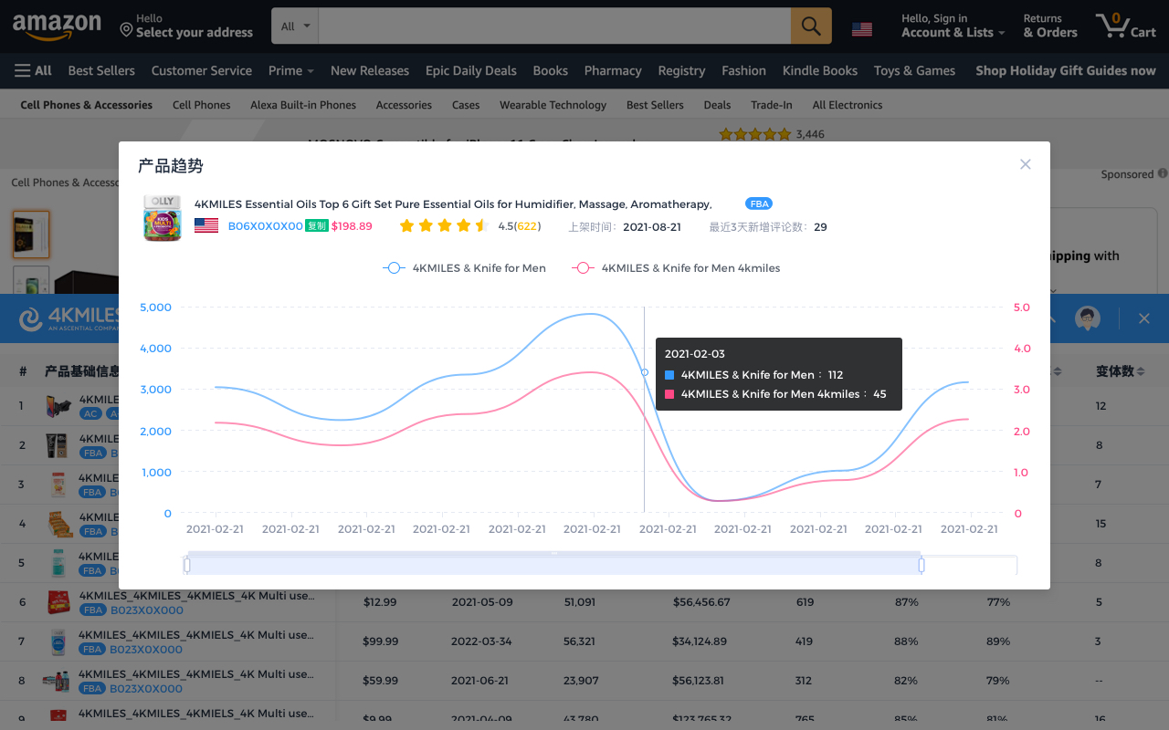Close the 产品趋势 dialog
Screen dimensions: 1169x730
[1025, 164]
